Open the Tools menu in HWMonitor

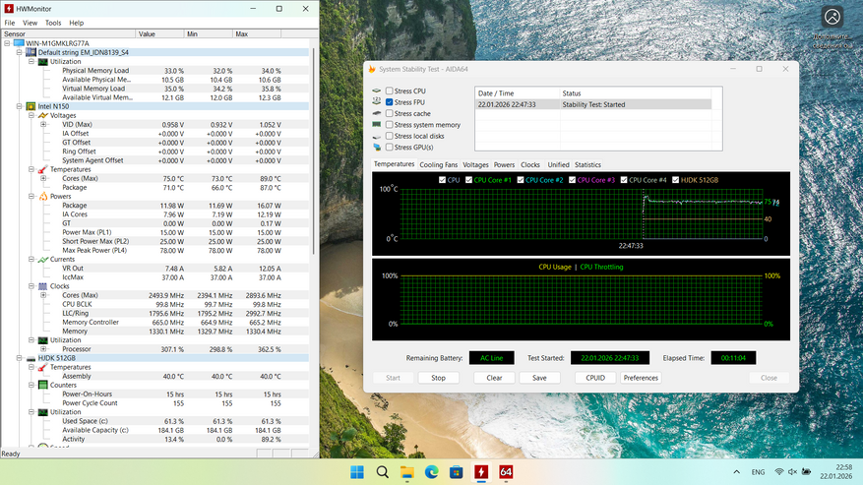click(52, 23)
